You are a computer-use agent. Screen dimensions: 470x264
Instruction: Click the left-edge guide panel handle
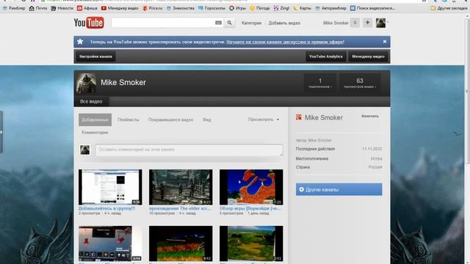[1, 132]
